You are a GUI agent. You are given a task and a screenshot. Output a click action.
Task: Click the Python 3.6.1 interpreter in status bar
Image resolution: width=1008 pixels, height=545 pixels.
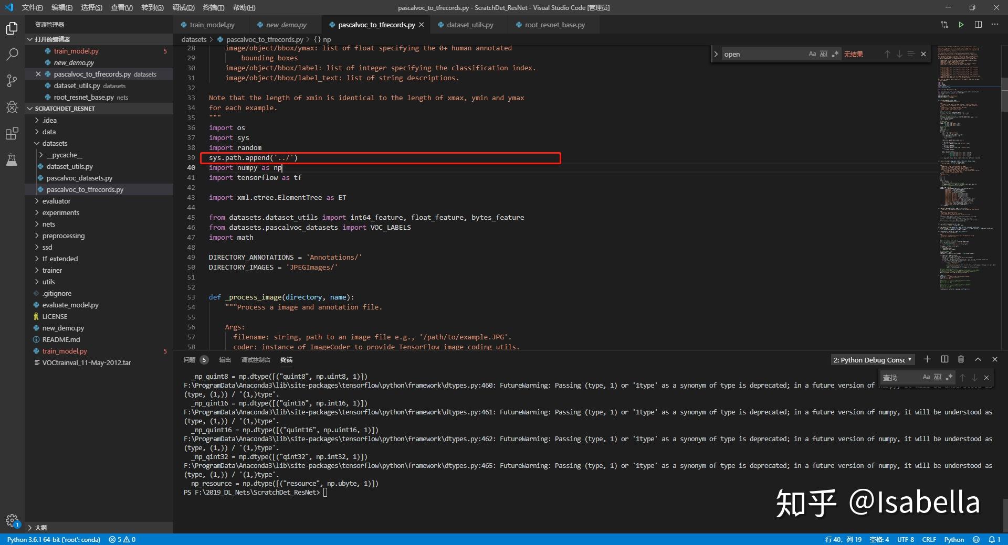(54, 539)
